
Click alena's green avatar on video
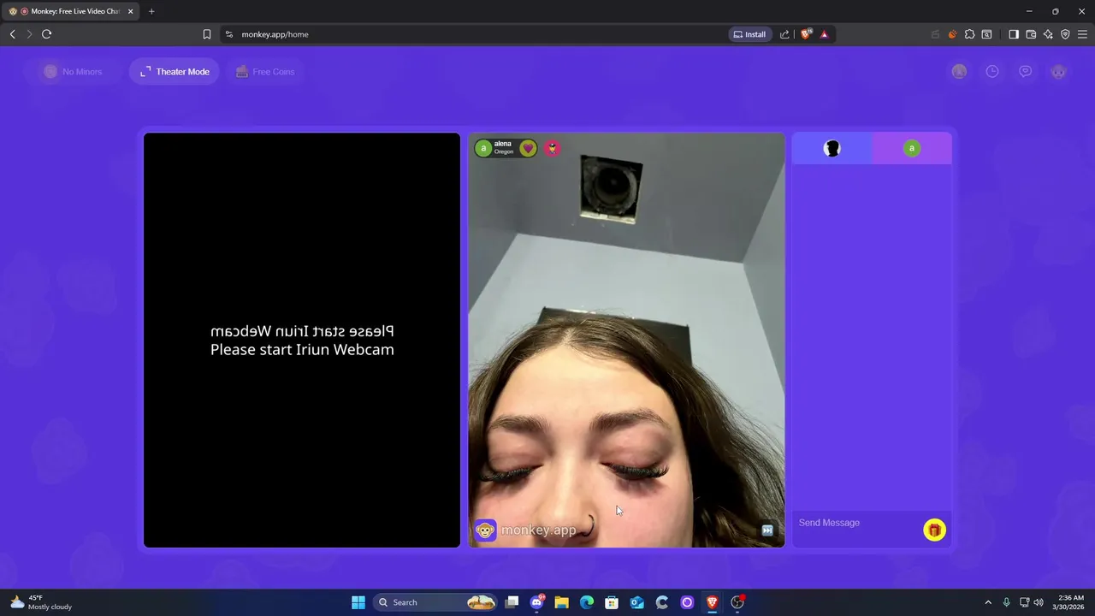tap(483, 148)
